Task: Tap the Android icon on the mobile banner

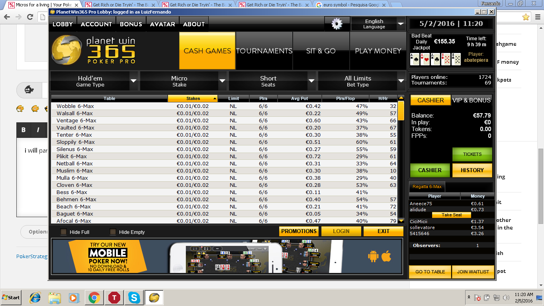Action: [x=373, y=256]
